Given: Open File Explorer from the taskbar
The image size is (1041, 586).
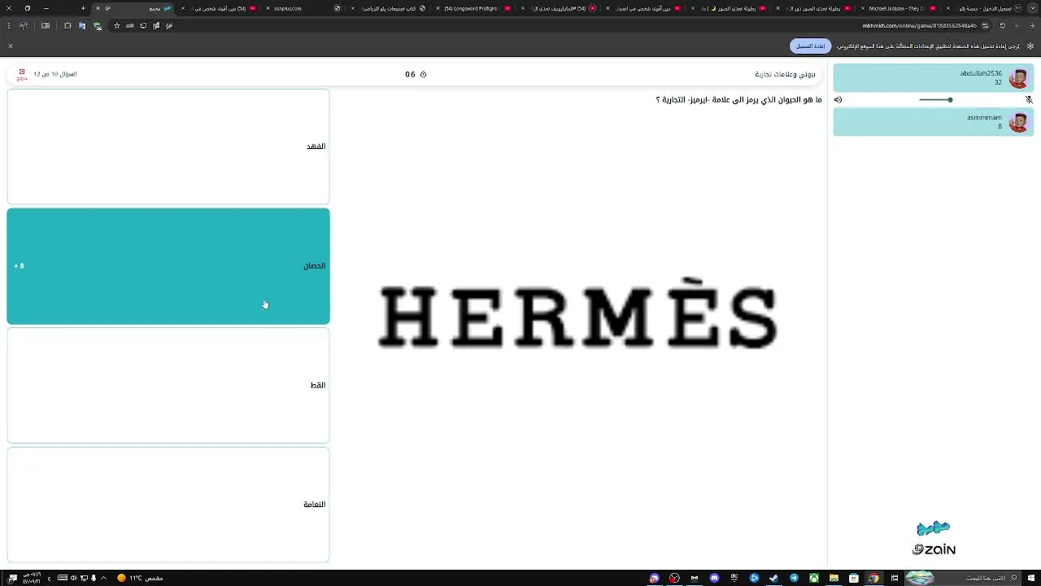Looking at the screenshot, I should coord(834,578).
